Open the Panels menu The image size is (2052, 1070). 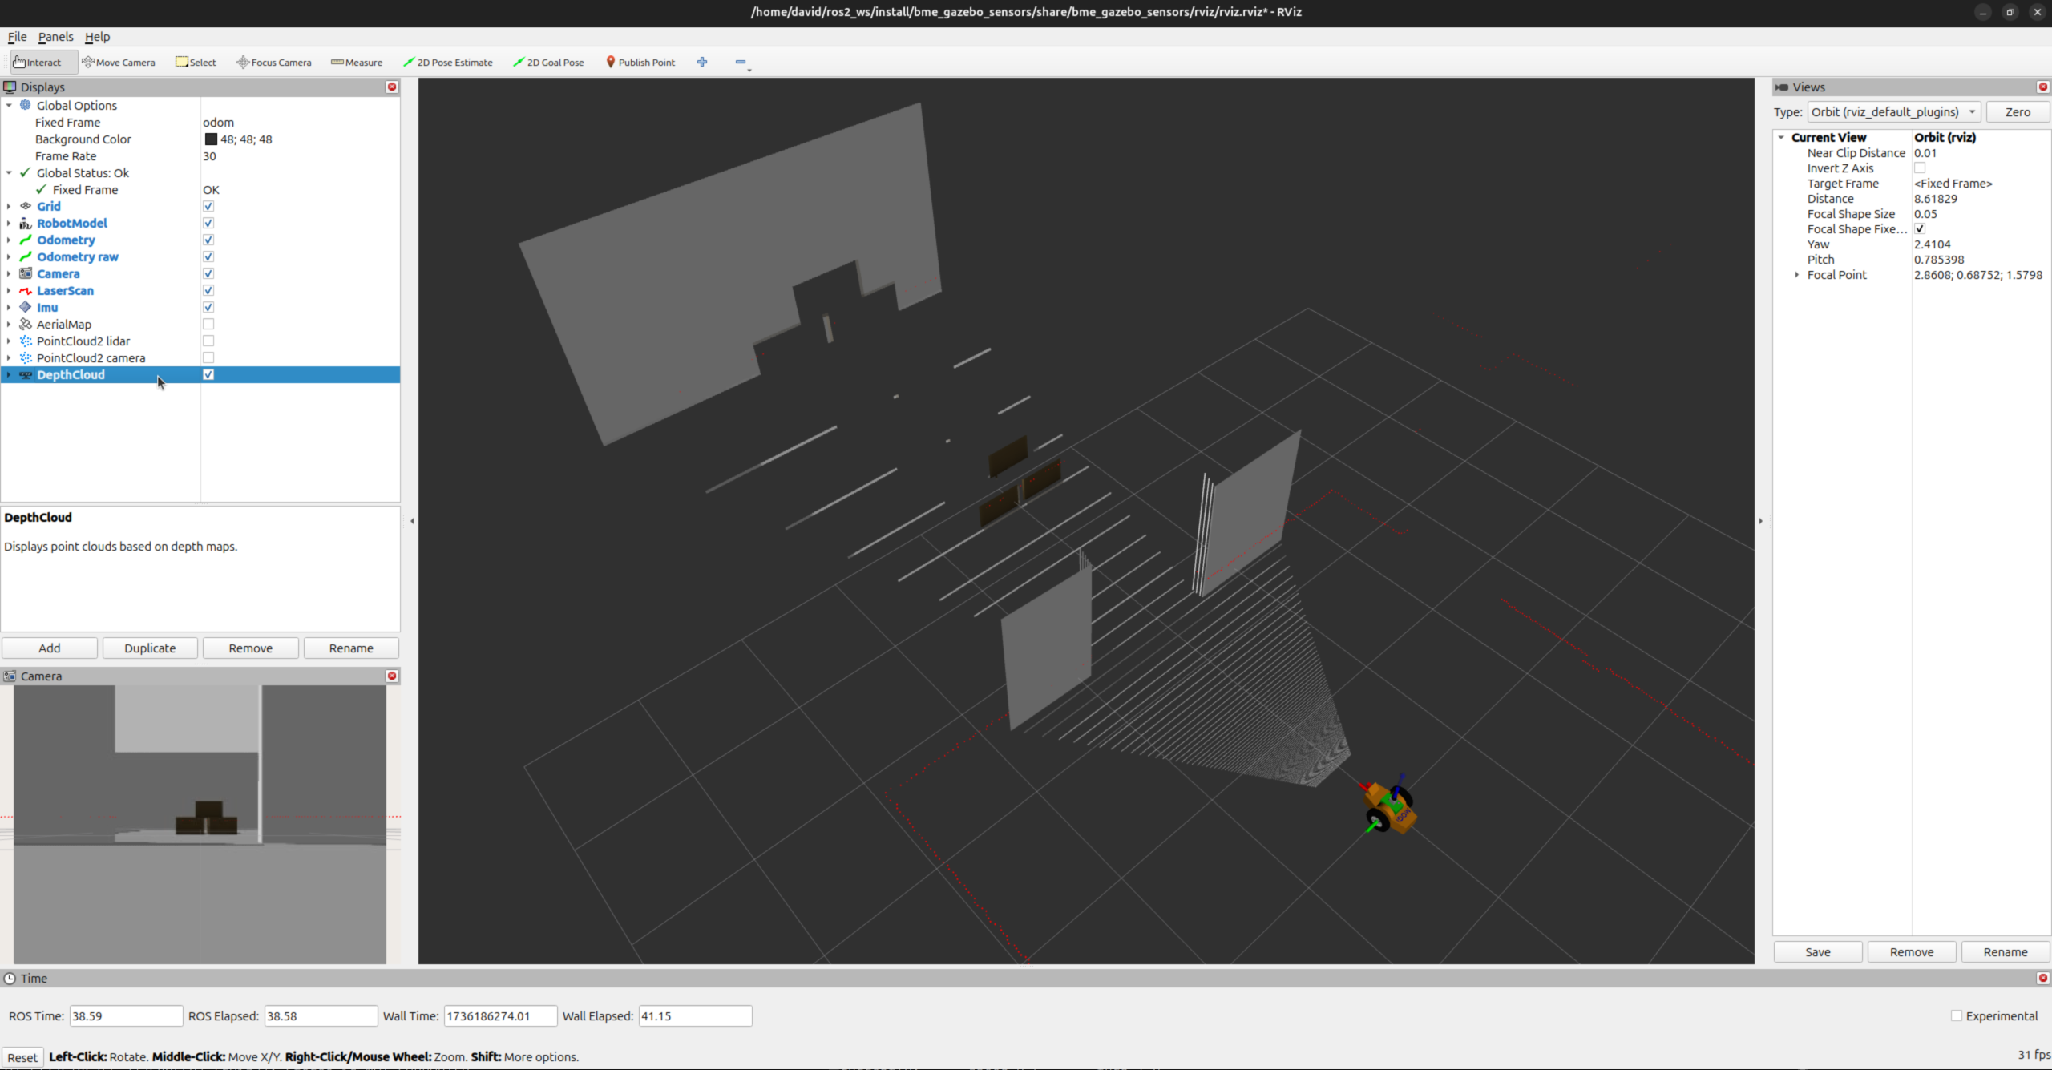tap(55, 37)
